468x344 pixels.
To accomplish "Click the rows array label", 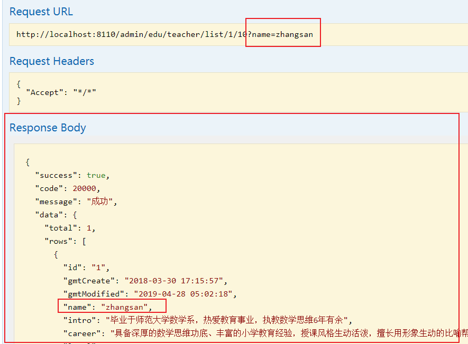I will pos(60,241).
